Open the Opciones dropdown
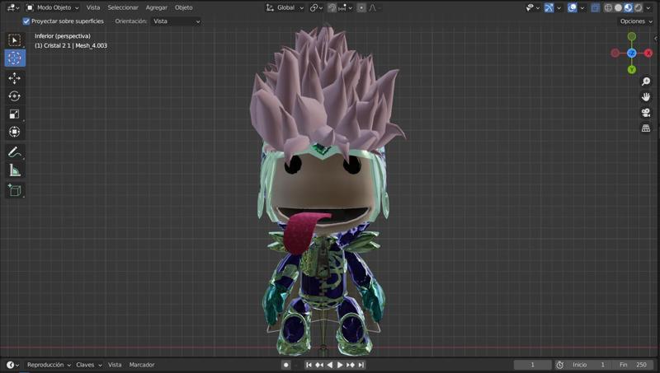 [x=635, y=21]
